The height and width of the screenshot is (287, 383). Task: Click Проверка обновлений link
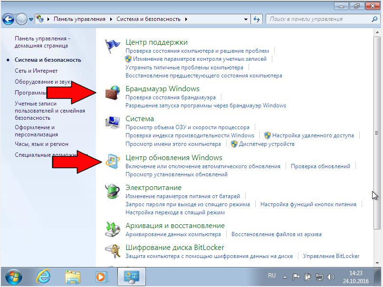(320, 166)
